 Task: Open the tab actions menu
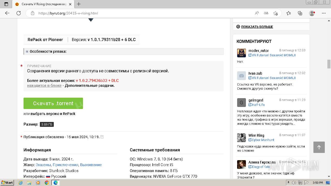[x=6, y=4]
